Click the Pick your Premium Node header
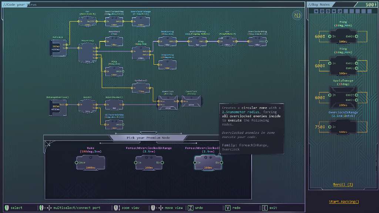 (x=148, y=138)
